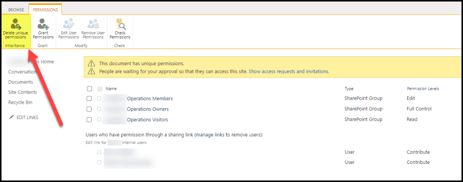
Task: Tick the checkbox for Operations Visitors
Action: pos(89,120)
